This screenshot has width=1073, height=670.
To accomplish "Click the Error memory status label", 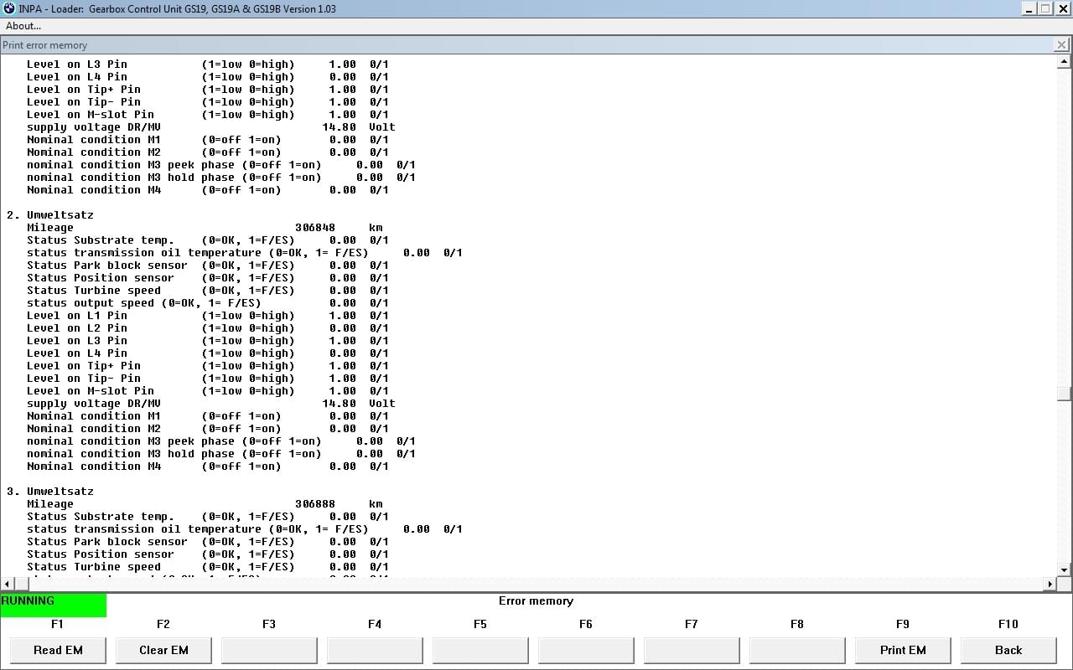I will point(536,601).
